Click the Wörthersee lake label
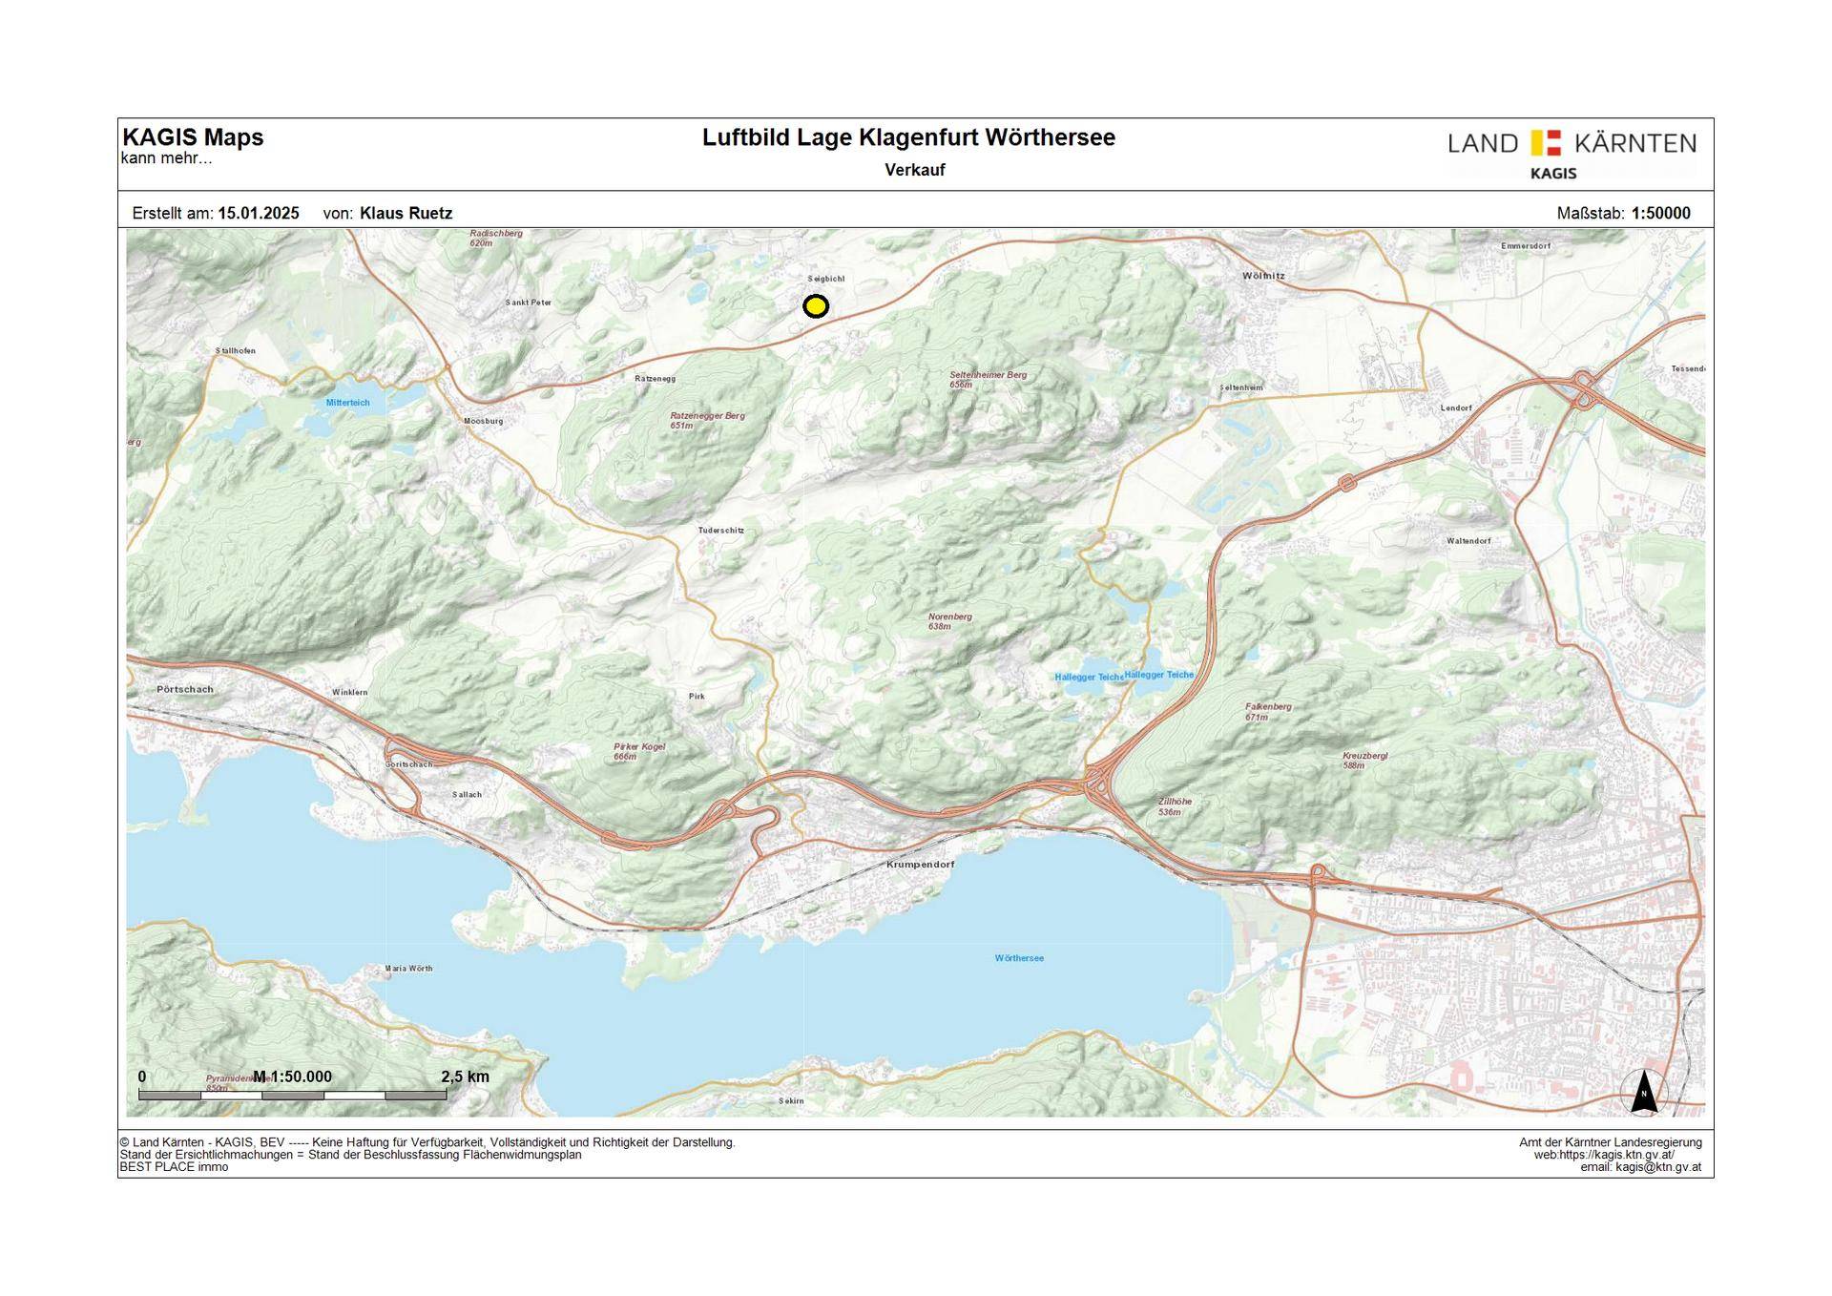 tap(1019, 958)
